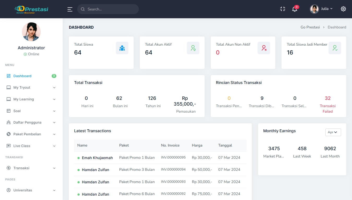
Task: Click Julia's small avatar in header
Action: 314,9
